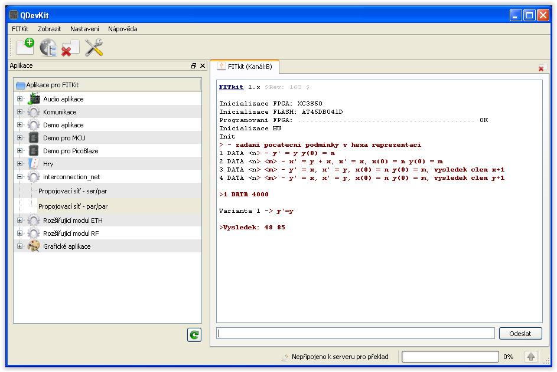Expand the Rozšiřující modul ETH node

coord(20,220)
